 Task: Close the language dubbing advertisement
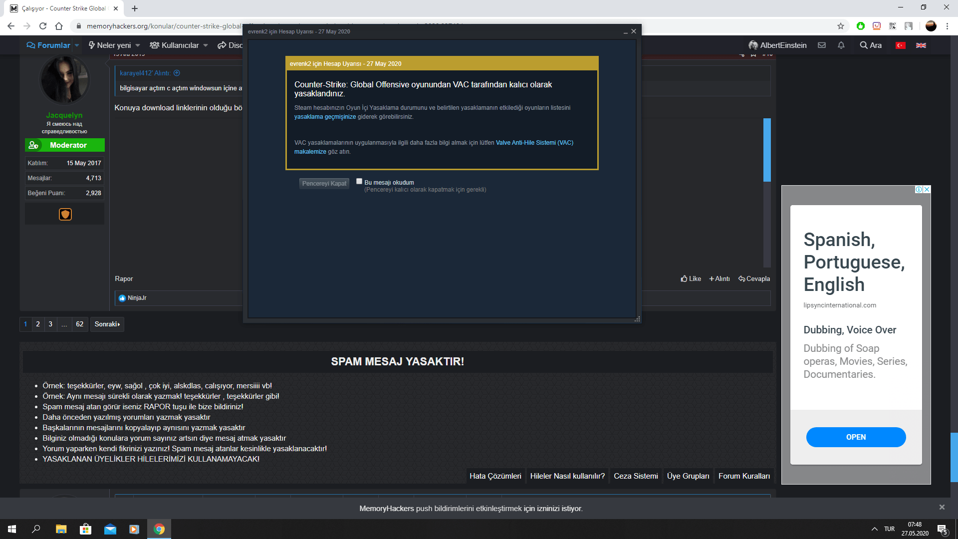click(x=927, y=190)
